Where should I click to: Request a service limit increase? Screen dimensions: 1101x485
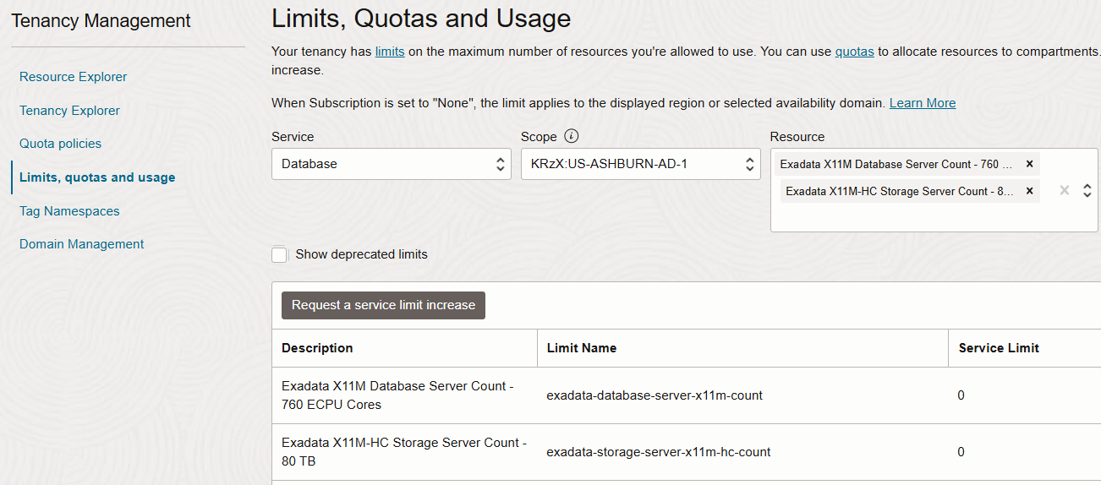(383, 305)
